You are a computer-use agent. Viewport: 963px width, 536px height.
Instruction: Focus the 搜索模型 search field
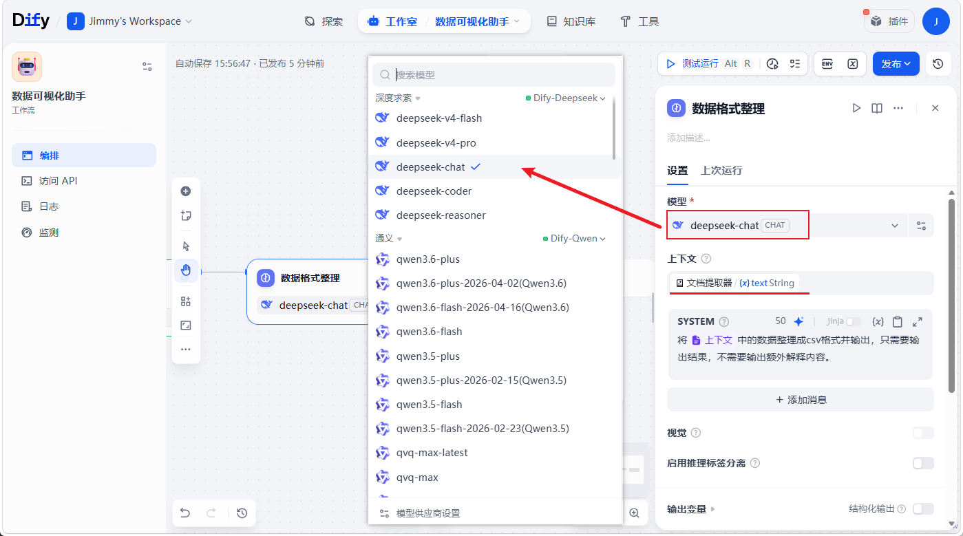(494, 74)
